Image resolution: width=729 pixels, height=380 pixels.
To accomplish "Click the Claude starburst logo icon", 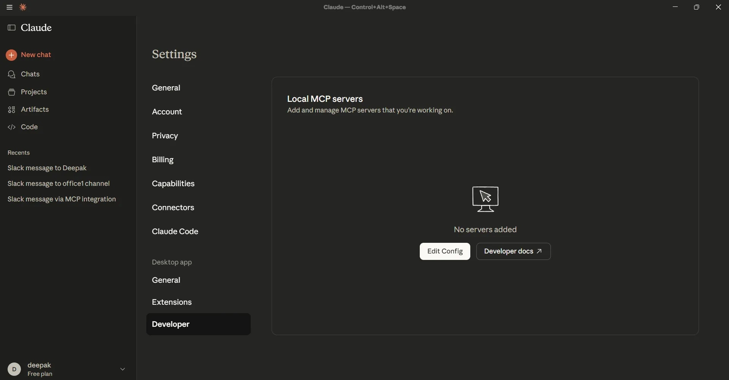I will click(x=23, y=7).
